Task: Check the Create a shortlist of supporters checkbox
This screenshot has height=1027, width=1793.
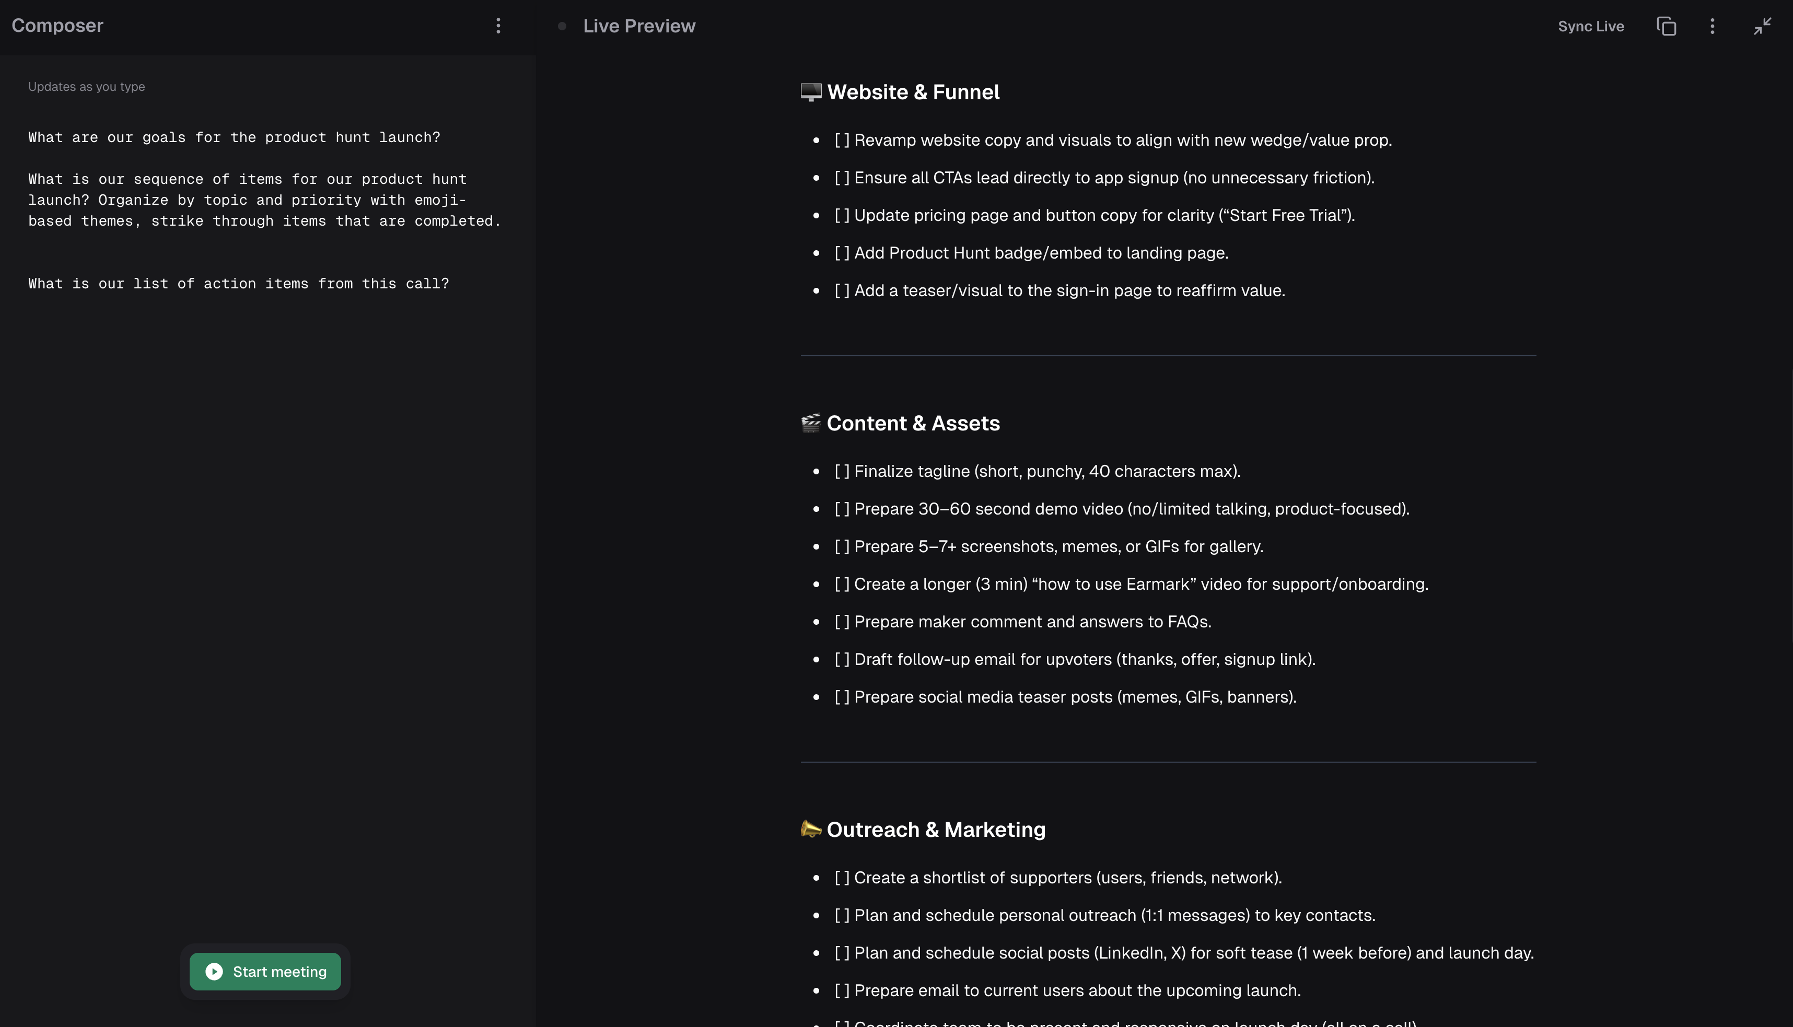Action: click(842, 878)
